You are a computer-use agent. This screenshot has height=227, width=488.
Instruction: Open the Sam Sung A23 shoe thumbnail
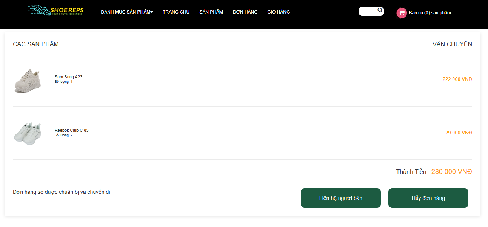tap(27, 80)
